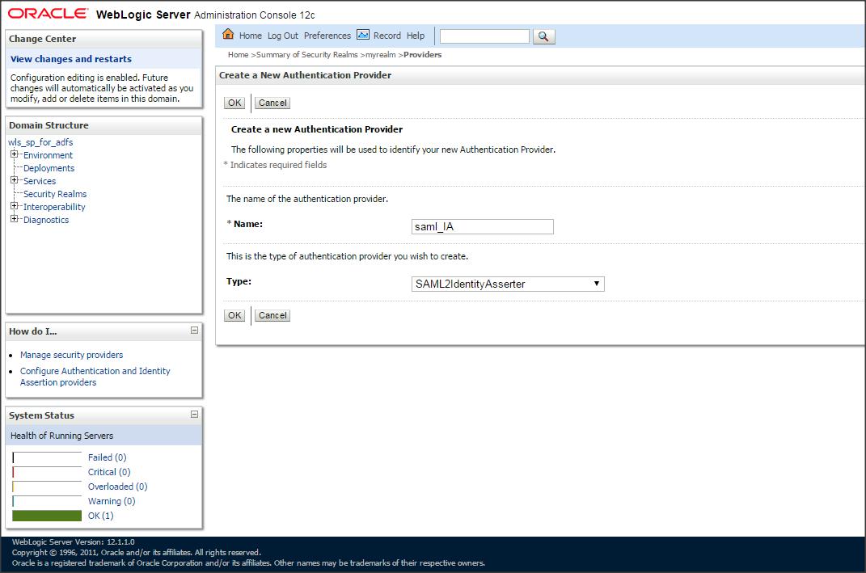Screen dimensions: 866x573
Task: Click the Name field containing saml_IA
Action: pos(482,226)
